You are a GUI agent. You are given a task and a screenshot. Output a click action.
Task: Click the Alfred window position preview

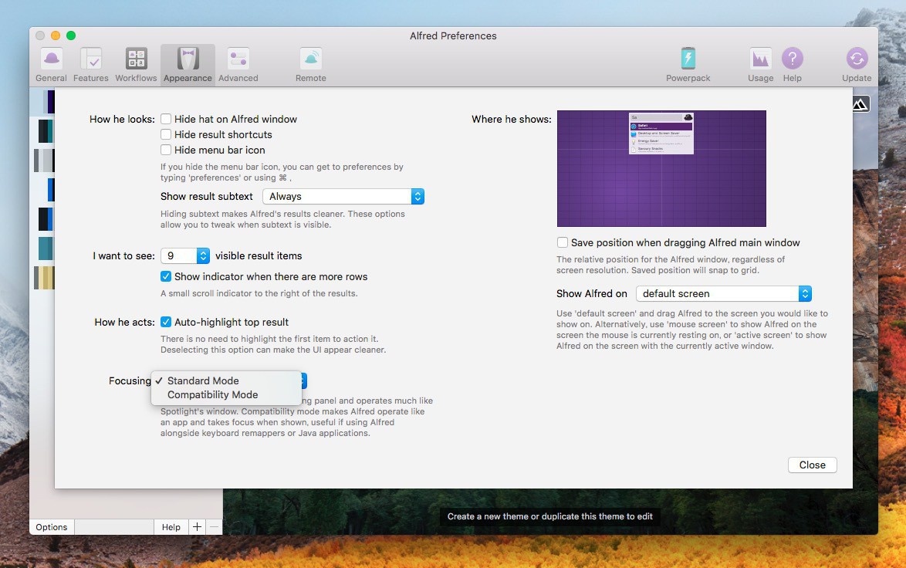[x=661, y=169]
